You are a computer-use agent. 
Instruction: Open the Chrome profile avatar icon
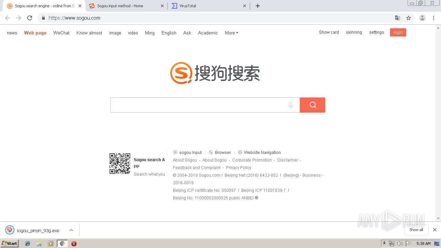pos(422,18)
